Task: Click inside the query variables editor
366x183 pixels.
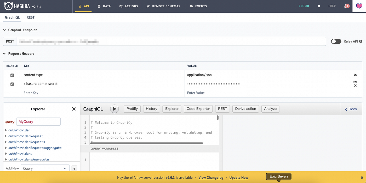Action: tap(154, 162)
